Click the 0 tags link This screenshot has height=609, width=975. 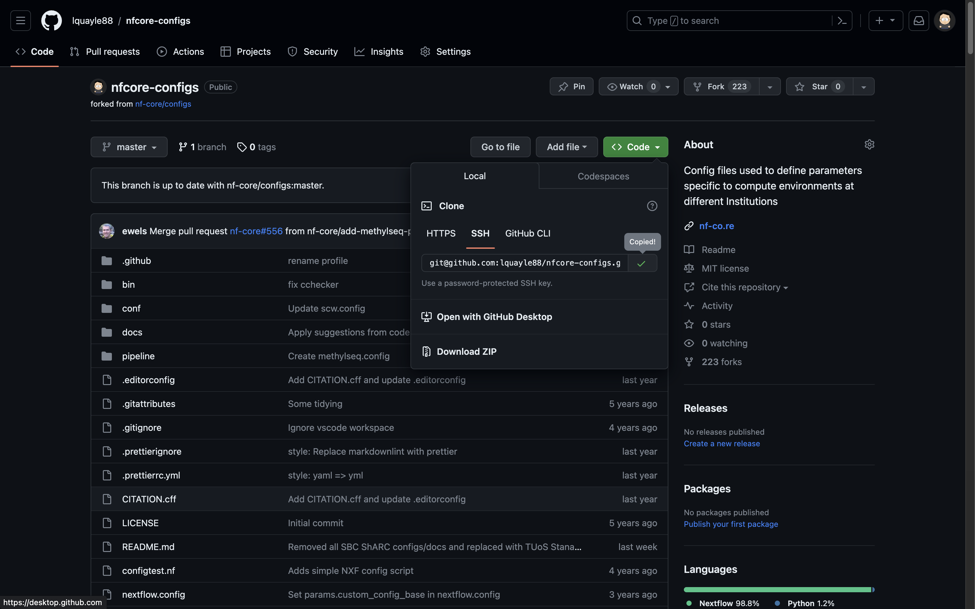pos(257,147)
